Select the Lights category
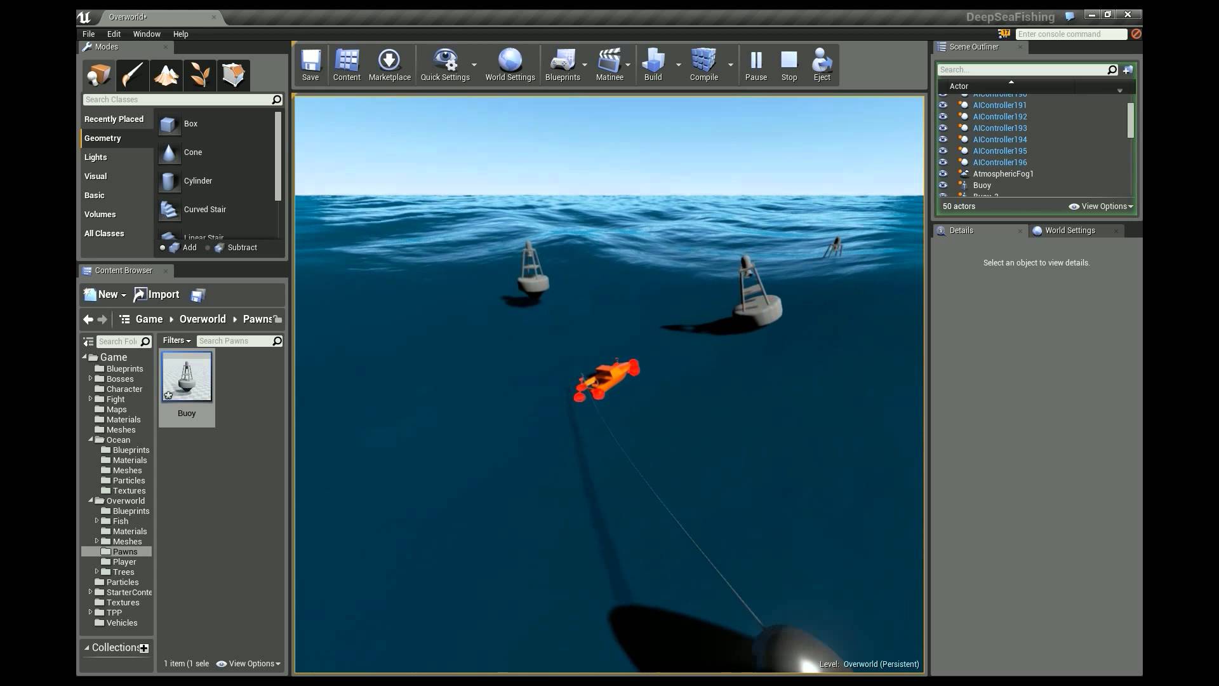 pos(96,158)
